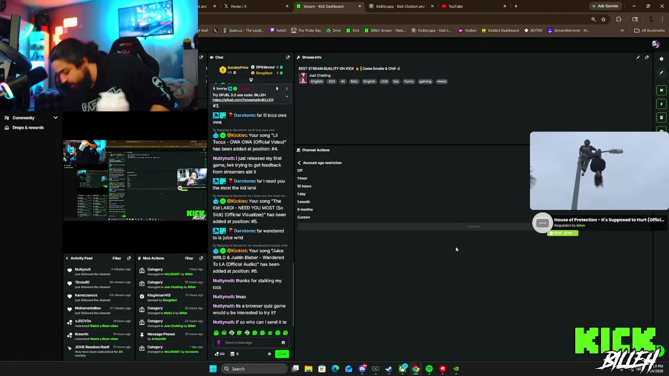Select 1 hour age restriction

point(302,178)
